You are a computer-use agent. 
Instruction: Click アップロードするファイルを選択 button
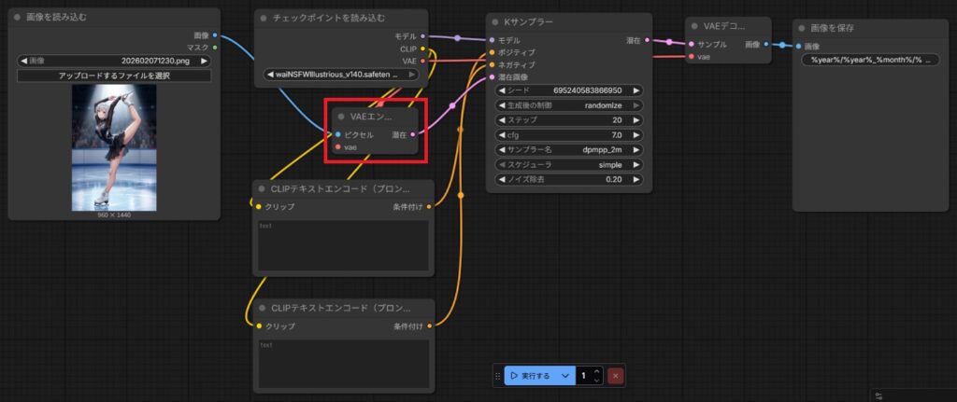tap(114, 76)
